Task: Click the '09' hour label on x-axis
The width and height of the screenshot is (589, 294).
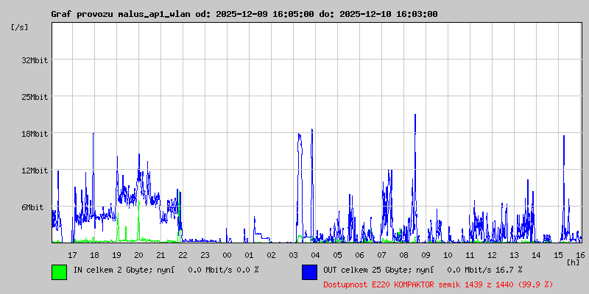Action: point(426,255)
